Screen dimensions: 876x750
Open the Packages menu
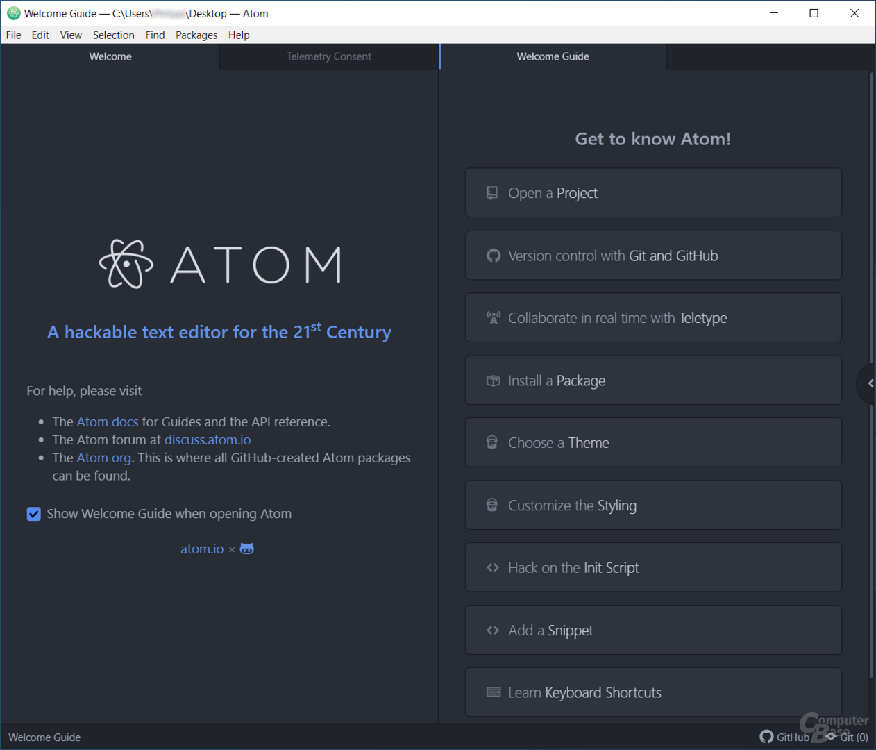196,35
